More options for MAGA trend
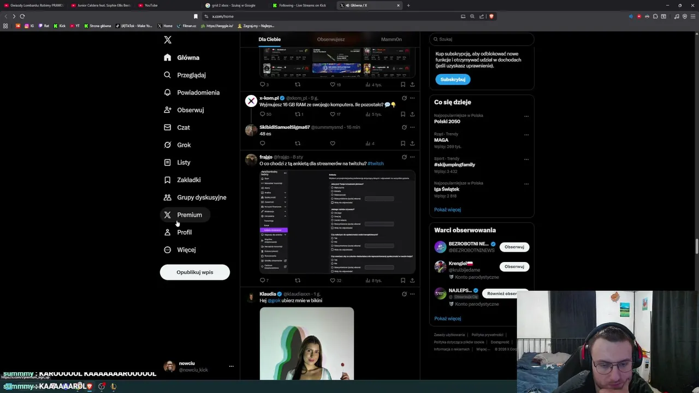Image resolution: width=699 pixels, height=393 pixels. coord(526,135)
